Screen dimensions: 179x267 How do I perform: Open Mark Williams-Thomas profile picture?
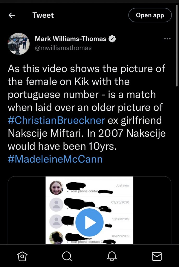point(18,44)
